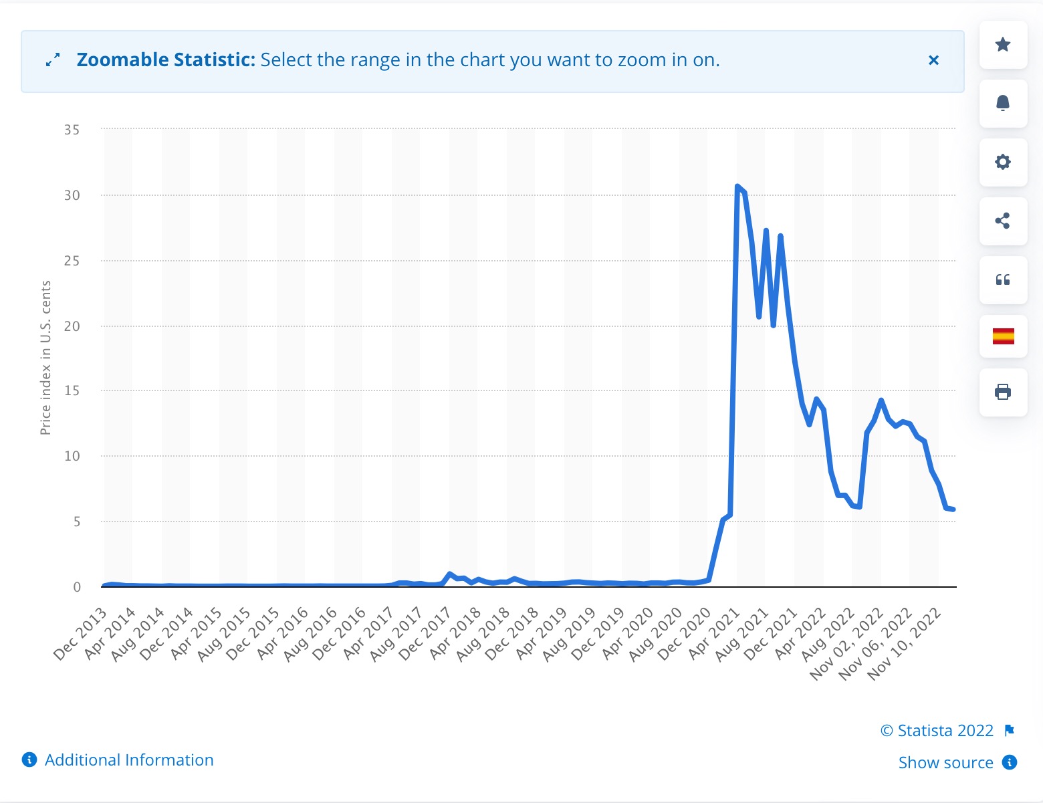Open chart settings gear icon
The image size is (1043, 803).
(x=1003, y=162)
